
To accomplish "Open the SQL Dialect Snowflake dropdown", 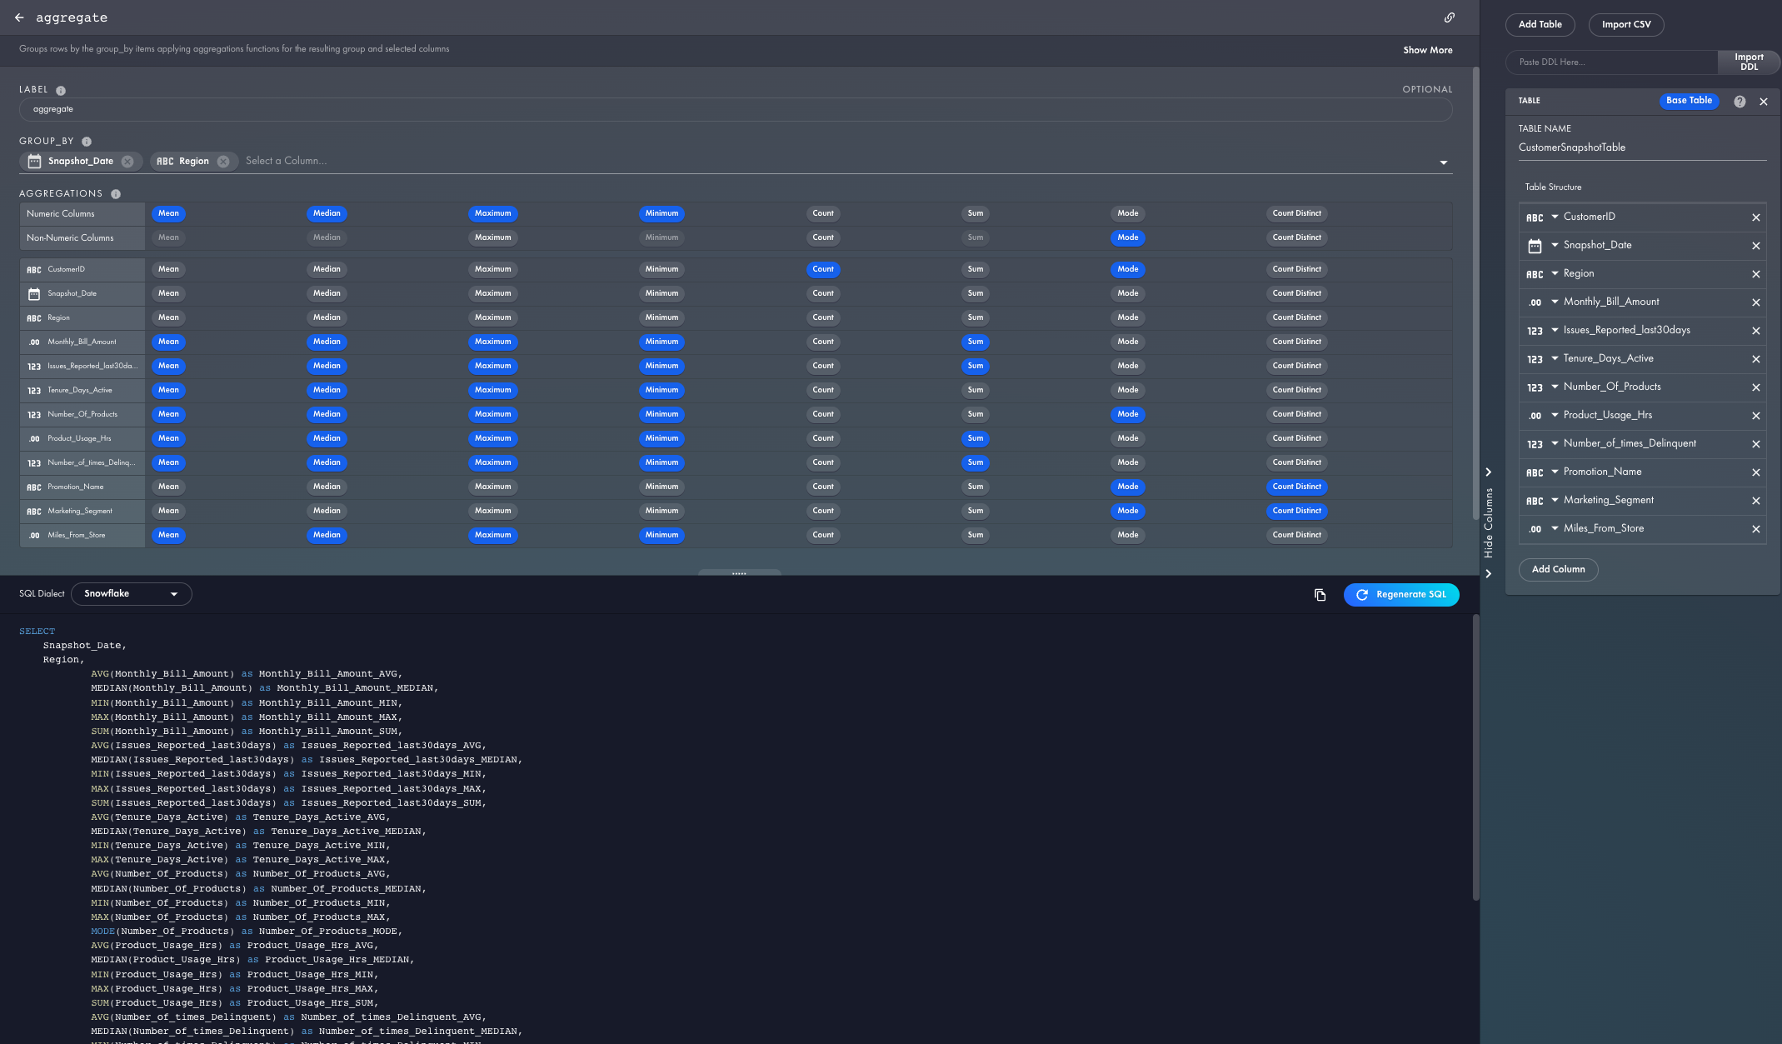I will (132, 594).
